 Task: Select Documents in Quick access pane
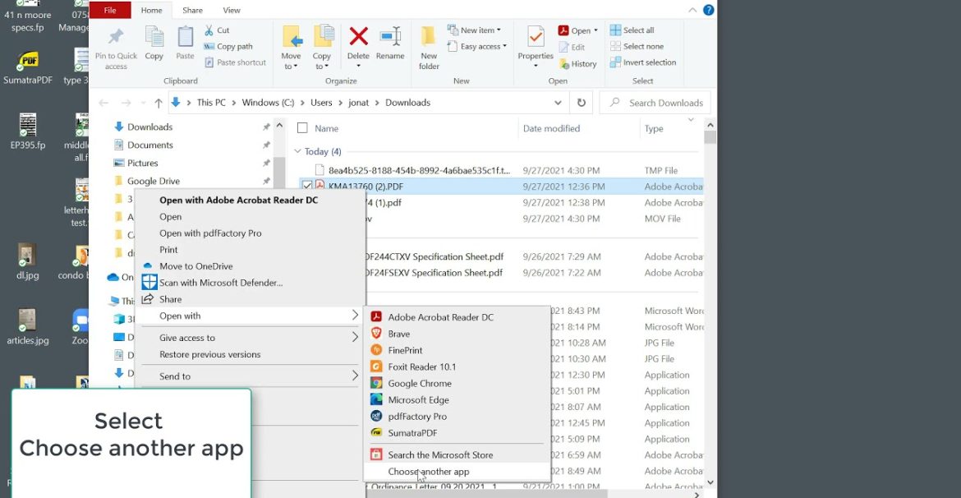click(x=149, y=145)
